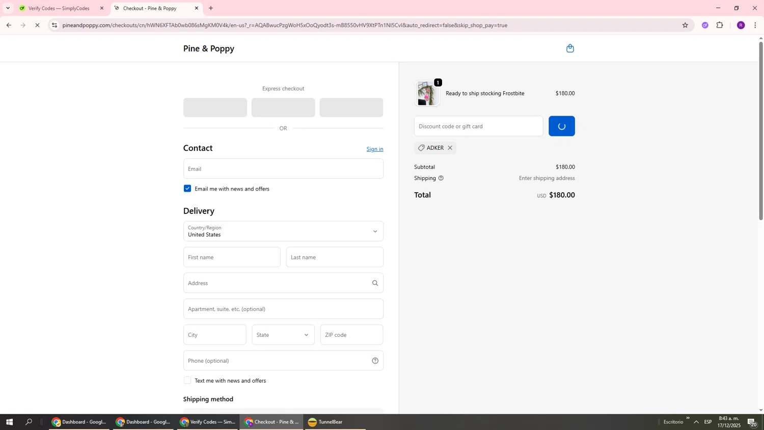Open the shopping cart bag icon
The image size is (764, 430).
[x=570, y=48]
